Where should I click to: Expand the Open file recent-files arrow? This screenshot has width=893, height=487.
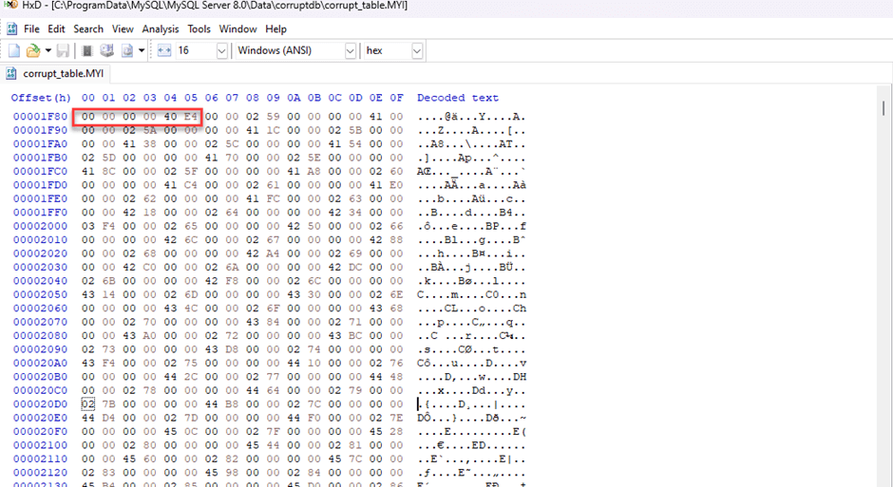tap(48, 50)
